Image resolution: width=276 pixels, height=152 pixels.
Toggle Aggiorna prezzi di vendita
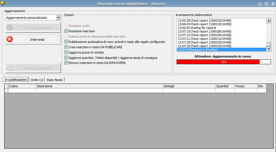pyautogui.click(x=66, y=52)
